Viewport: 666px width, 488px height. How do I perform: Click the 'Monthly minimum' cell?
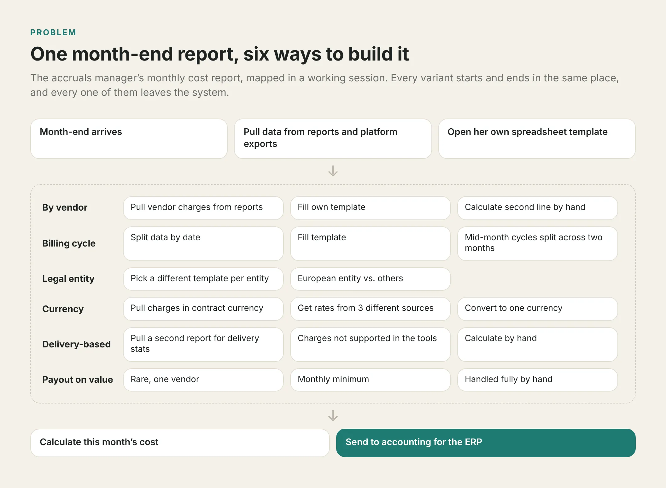point(370,380)
